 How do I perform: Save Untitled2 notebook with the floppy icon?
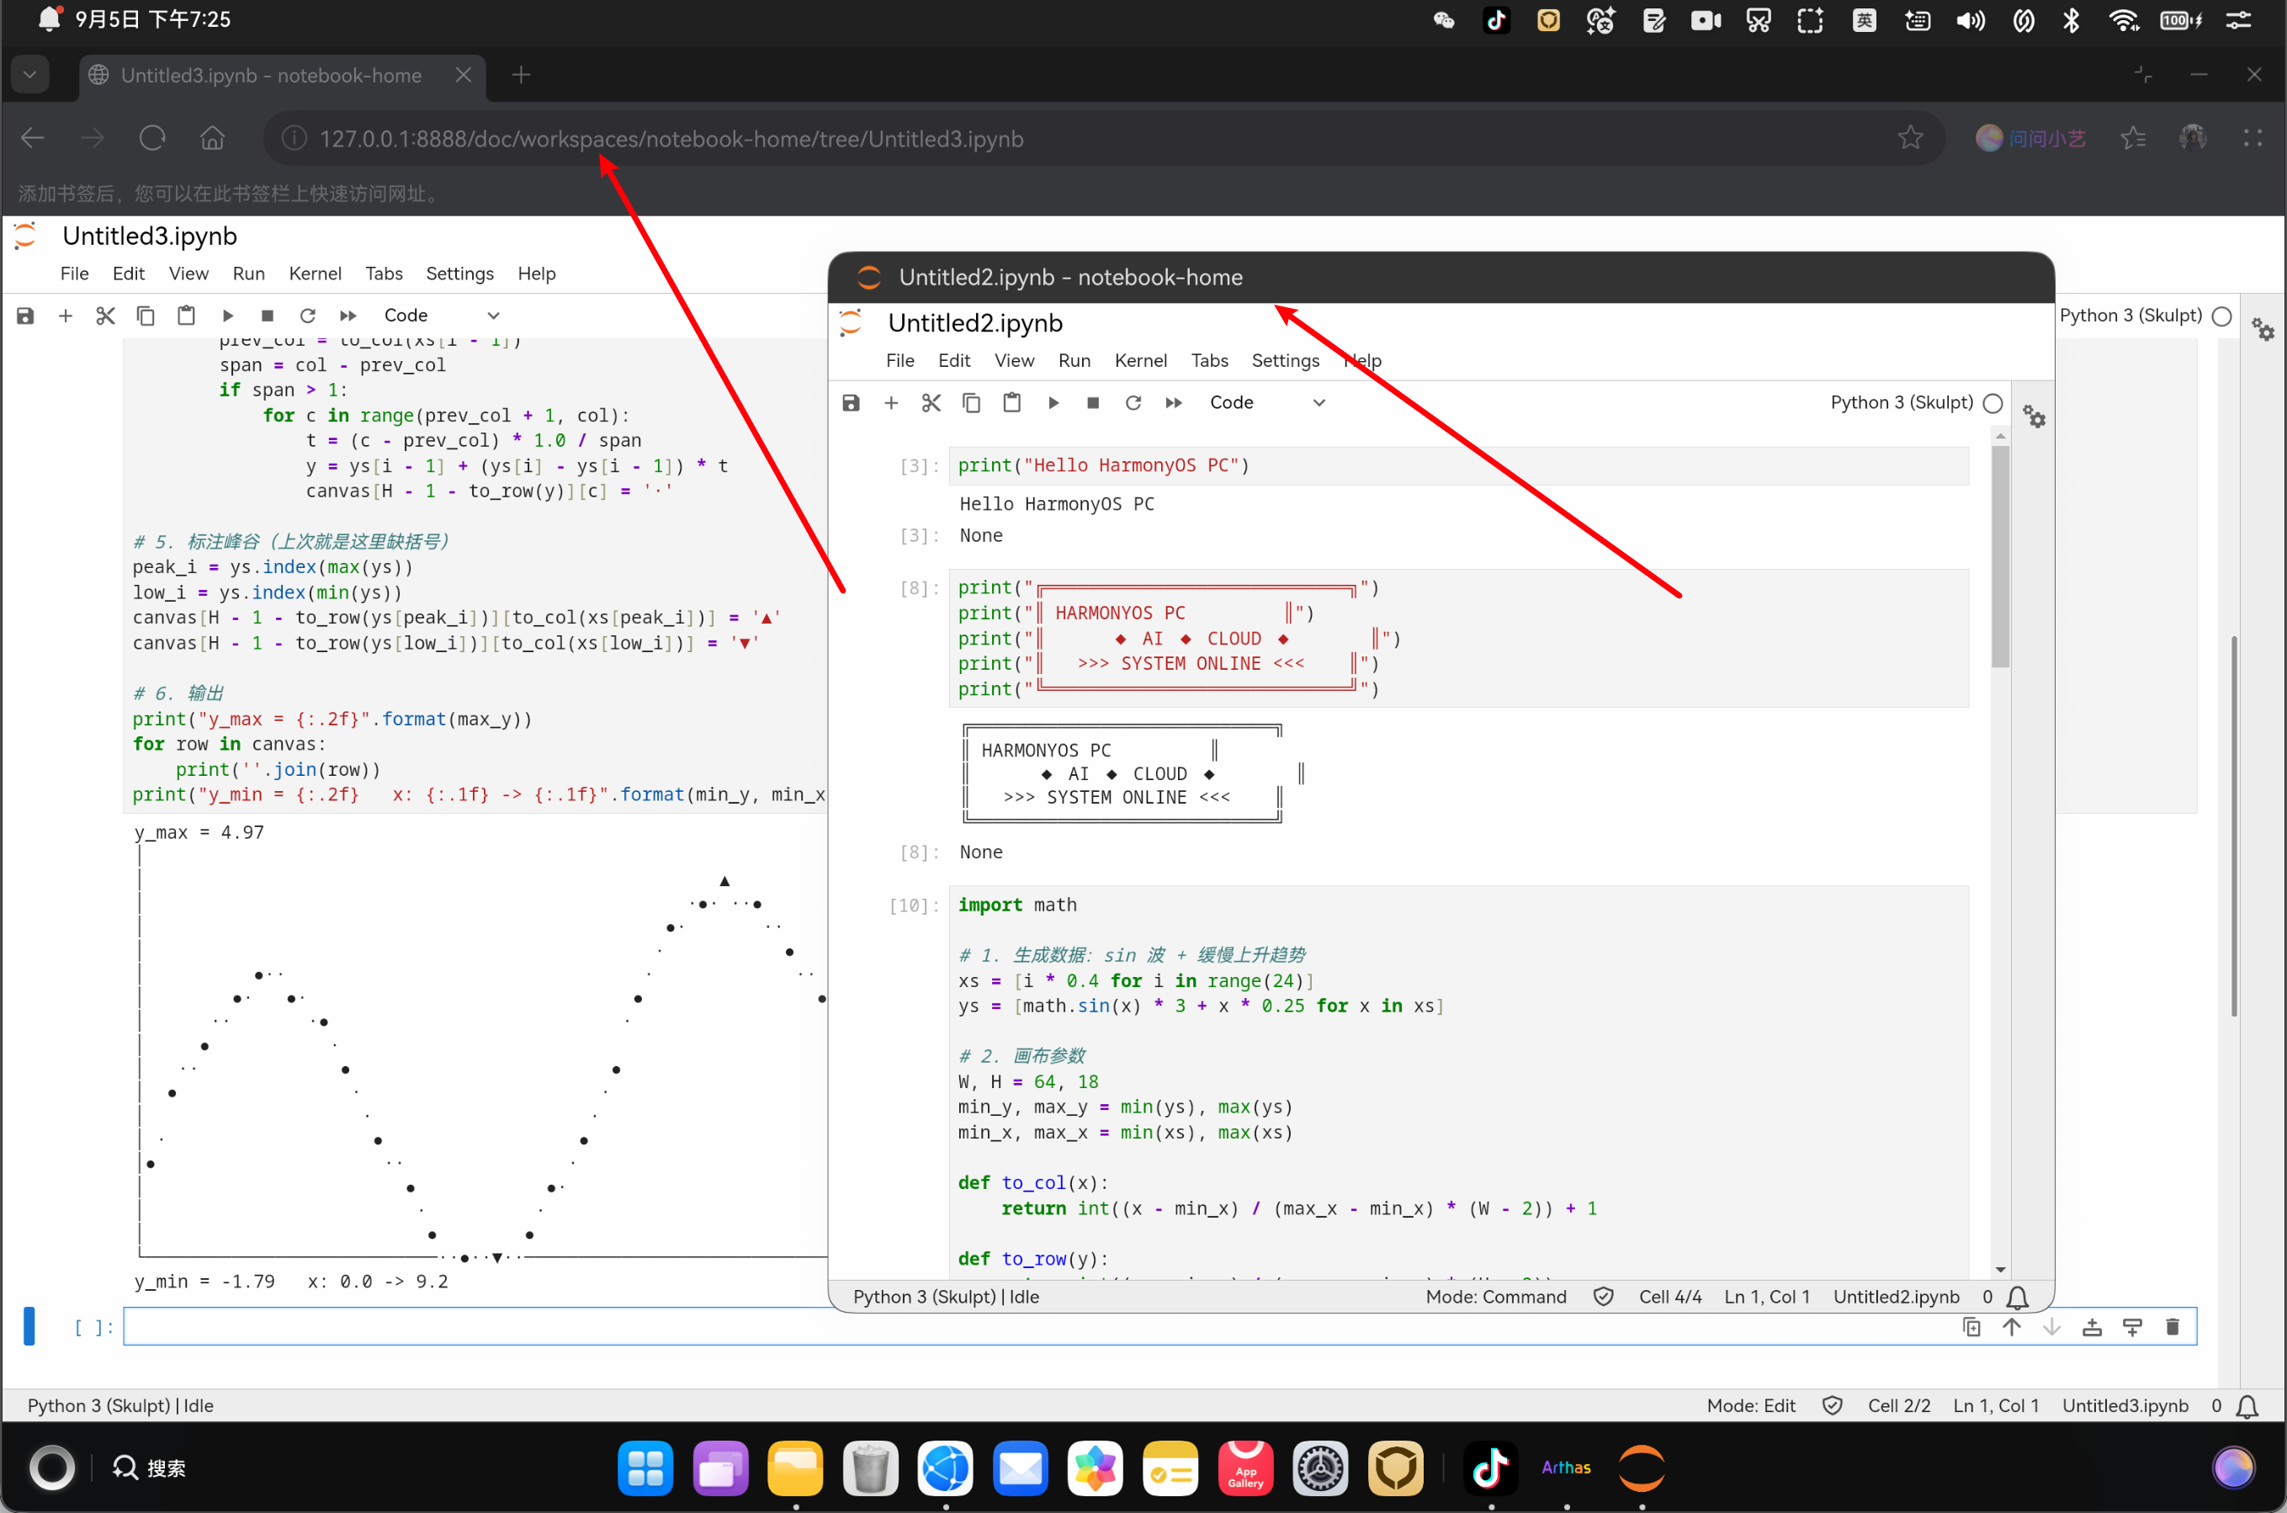851,402
